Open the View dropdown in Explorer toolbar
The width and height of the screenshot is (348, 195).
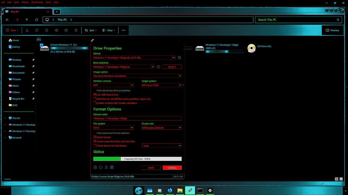109,30
